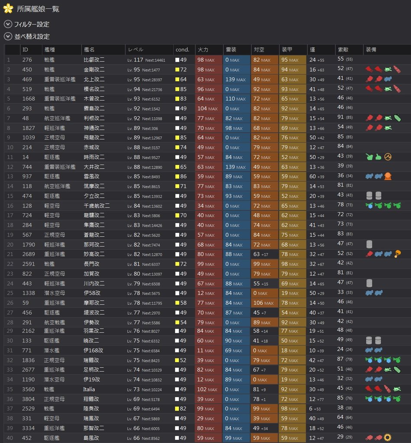
Task: Sort by the cond. column header
Action: tap(184, 49)
